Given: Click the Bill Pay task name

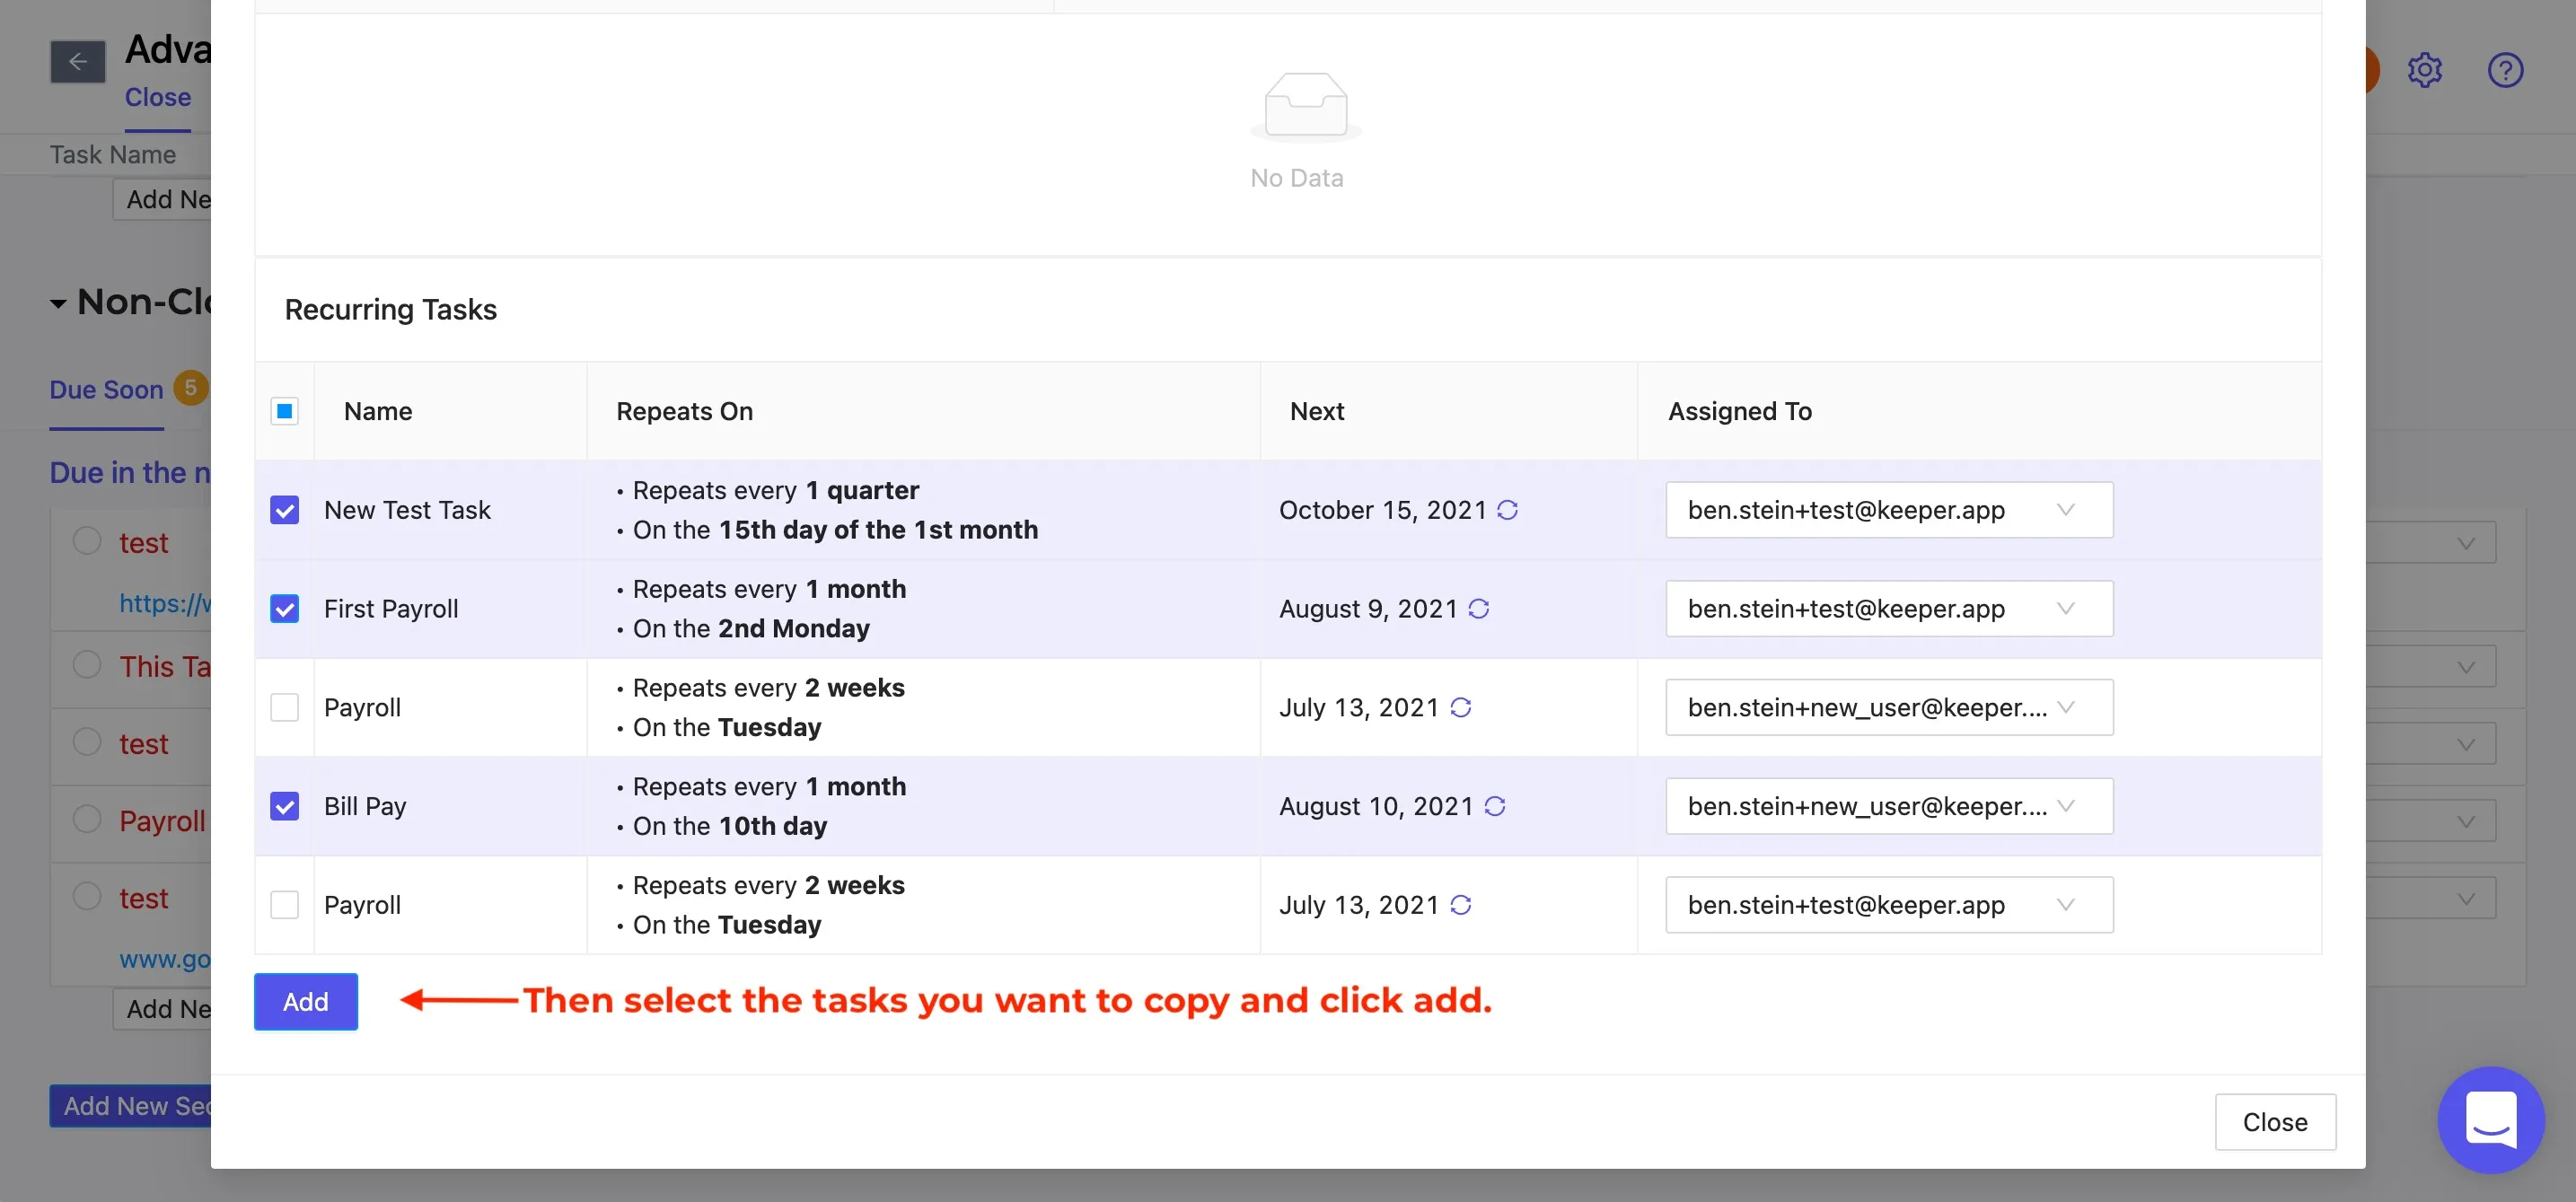Looking at the screenshot, I should tap(365, 806).
